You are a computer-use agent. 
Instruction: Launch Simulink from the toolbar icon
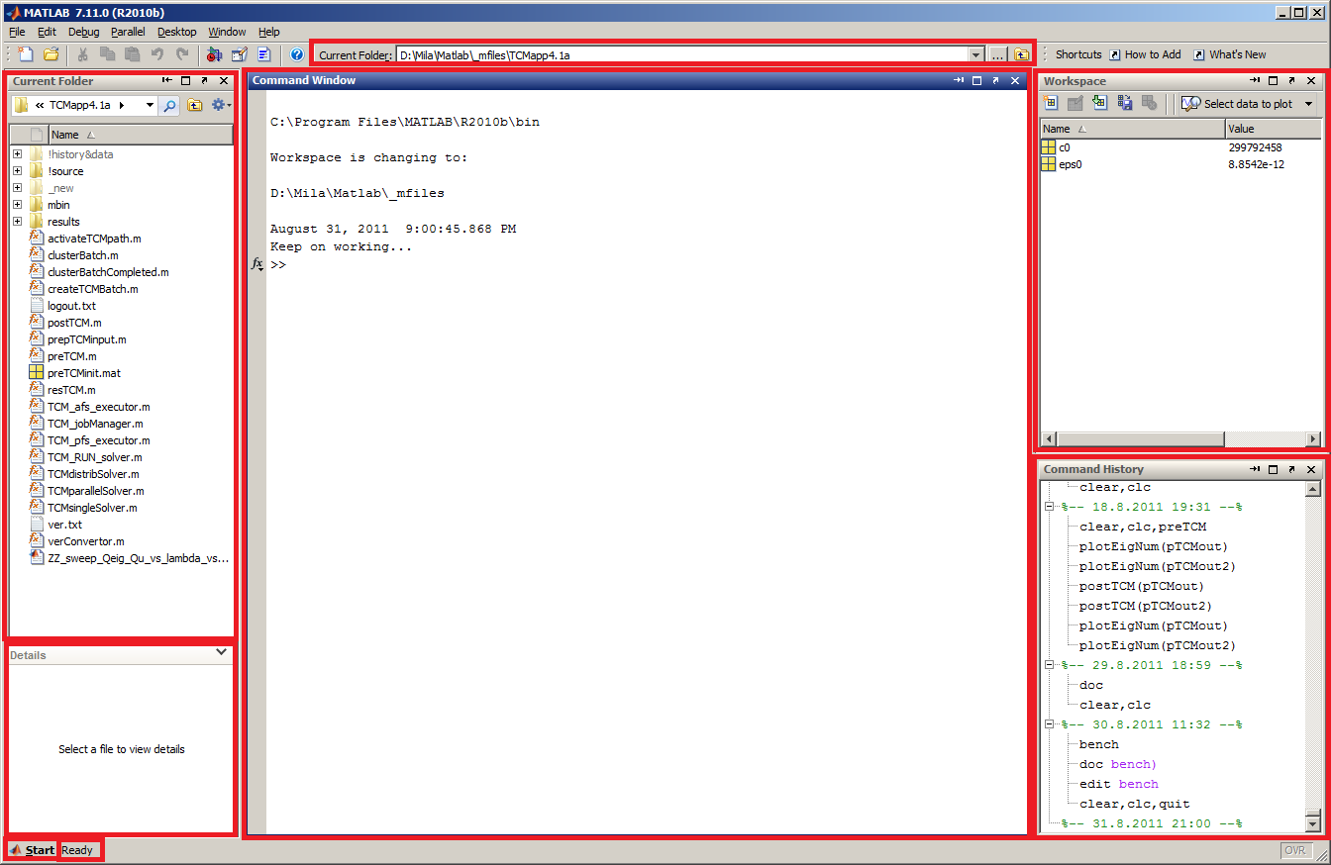coord(214,54)
